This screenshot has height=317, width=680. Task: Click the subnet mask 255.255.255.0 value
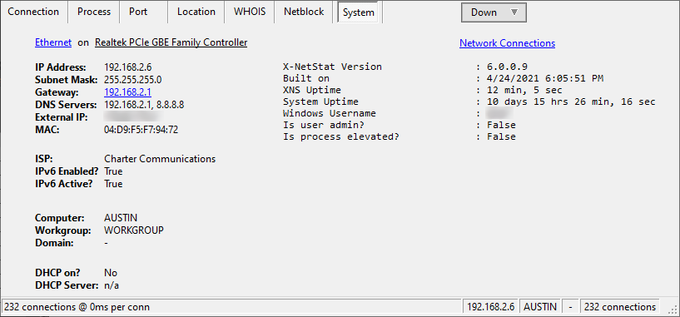(x=132, y=80)
